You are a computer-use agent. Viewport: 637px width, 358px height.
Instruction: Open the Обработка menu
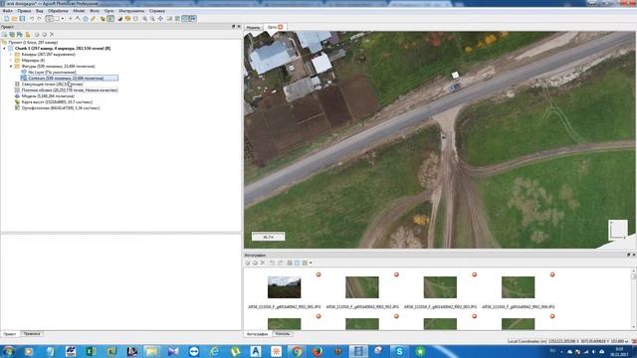58,11
